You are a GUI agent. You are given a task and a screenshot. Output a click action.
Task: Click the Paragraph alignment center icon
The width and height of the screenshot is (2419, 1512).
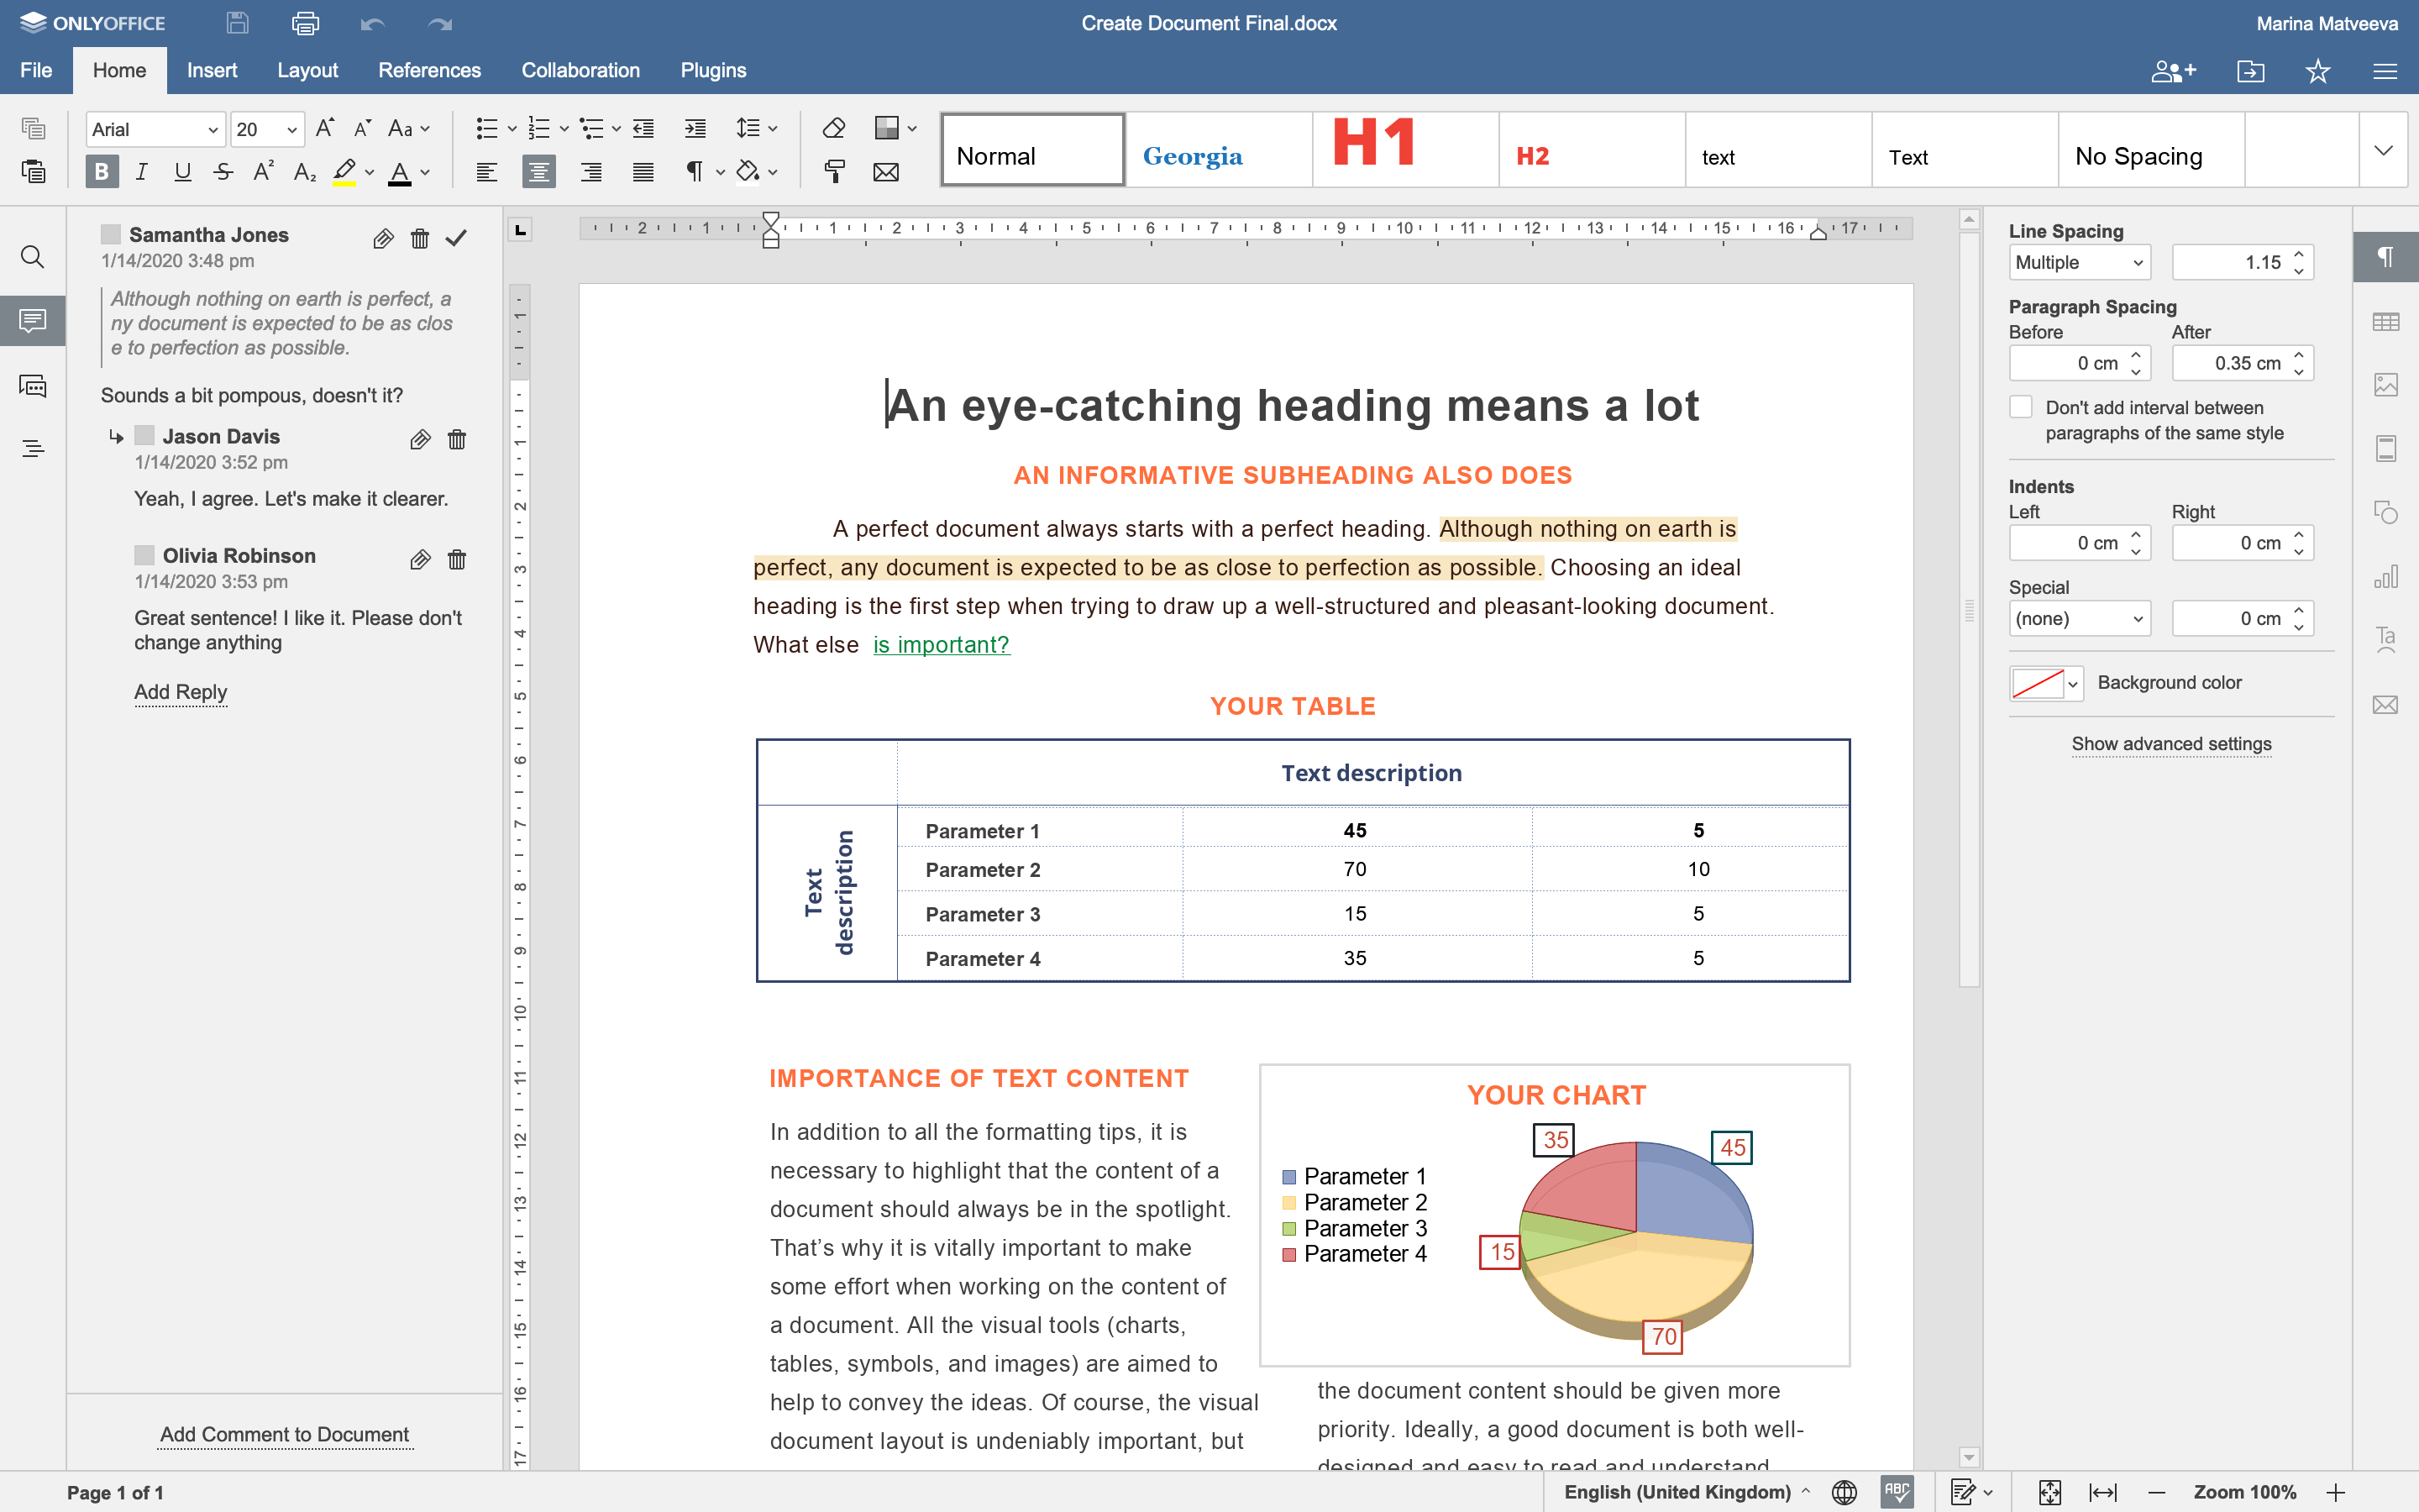pyautogui.click(x=537, y=172)
